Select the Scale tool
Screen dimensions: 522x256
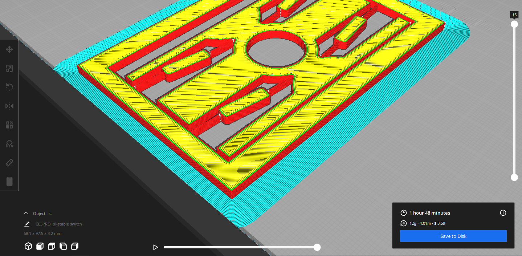[x=9, y=68]
